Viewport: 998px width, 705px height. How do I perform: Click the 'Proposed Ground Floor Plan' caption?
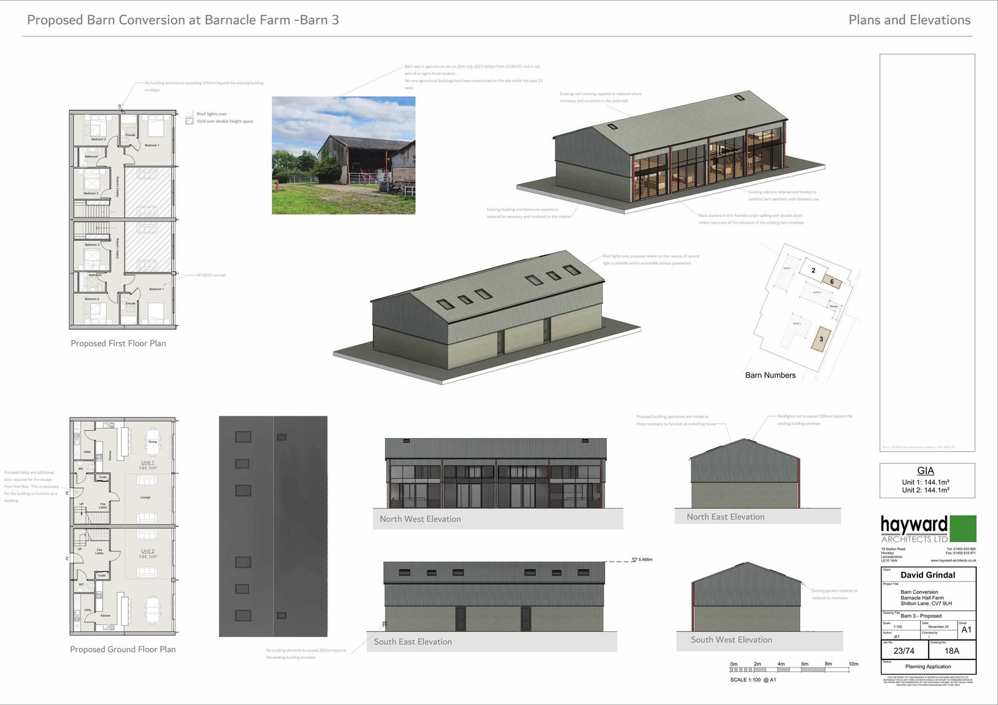tap(123, 649)
